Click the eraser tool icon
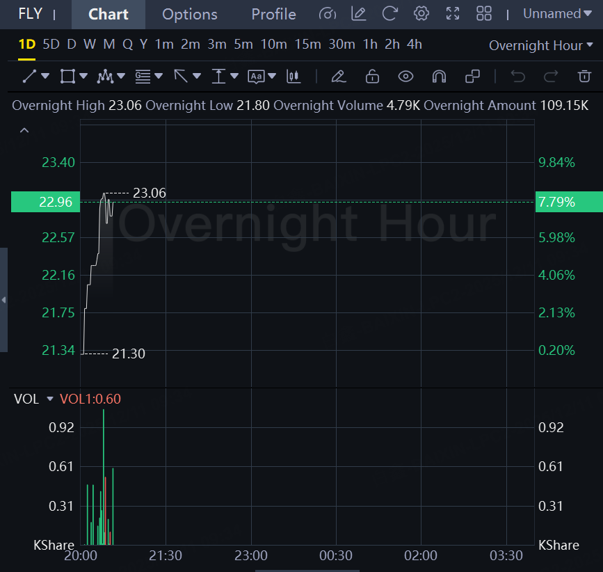The width and height of the screenshot is (603, 572). [x=338, y=77]
